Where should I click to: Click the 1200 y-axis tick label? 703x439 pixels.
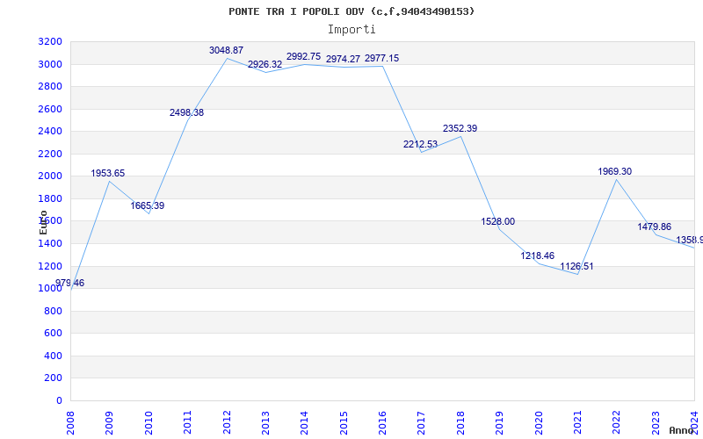tap(50, 267)
